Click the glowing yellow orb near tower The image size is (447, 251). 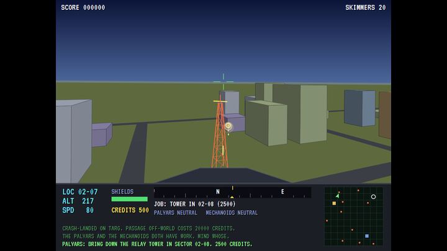[228, 126]
